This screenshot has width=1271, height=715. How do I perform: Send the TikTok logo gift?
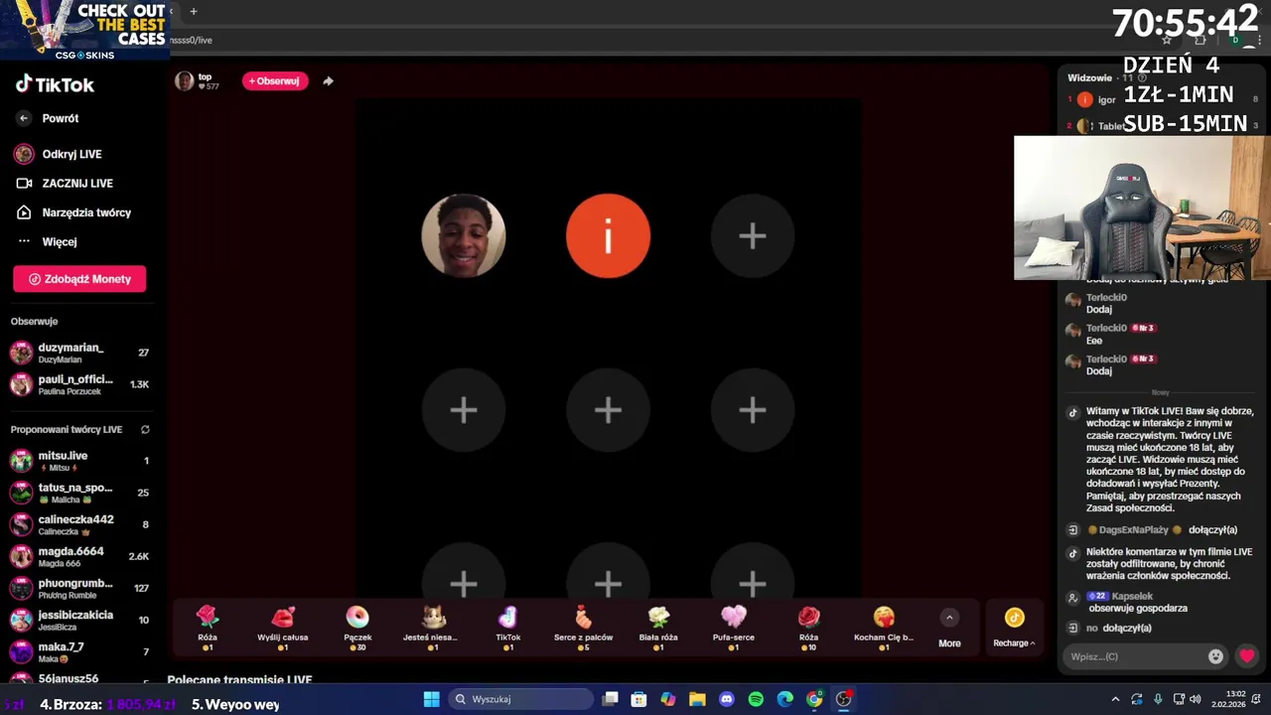click(x=508, y=628)
